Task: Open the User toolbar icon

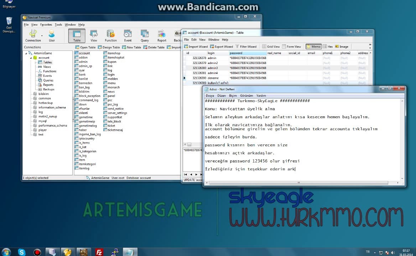Action: pyautogui.click(x=52, y=36)
